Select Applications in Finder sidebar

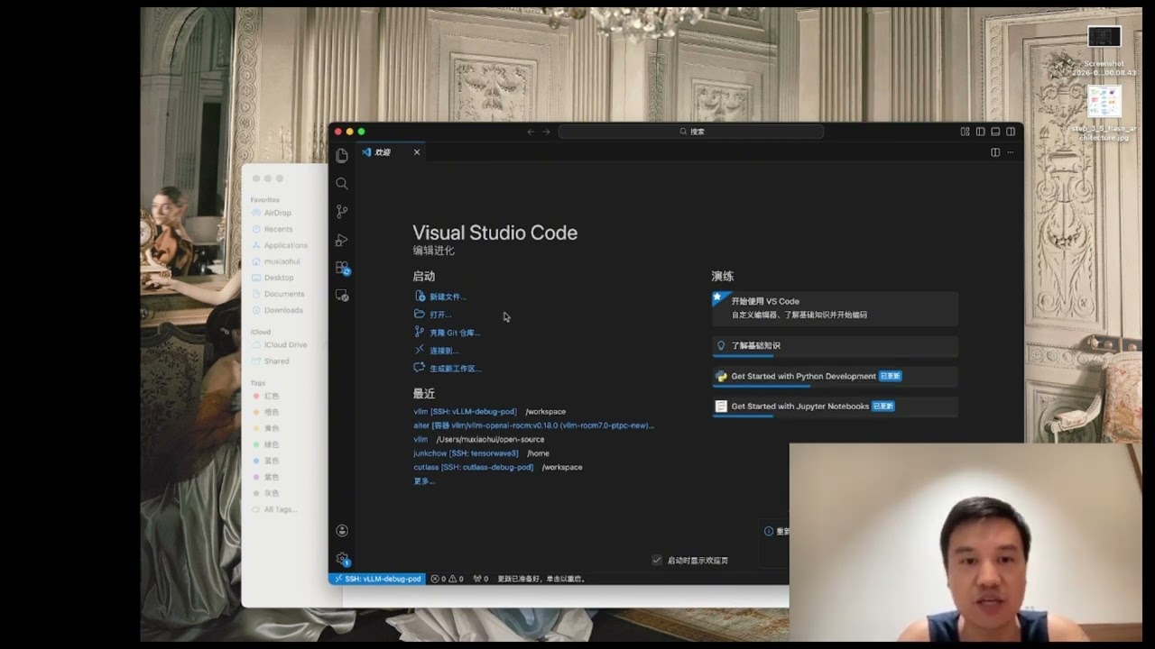coord(285,246)
